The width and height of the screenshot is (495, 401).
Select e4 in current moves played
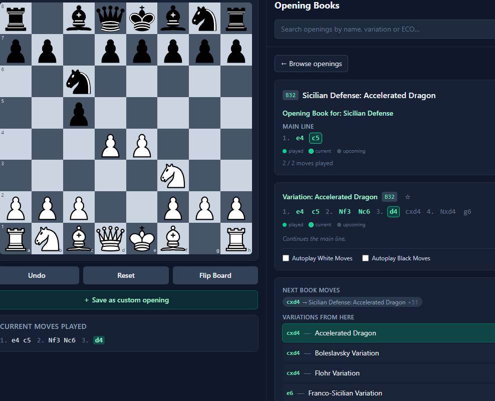tap(16, 340)
